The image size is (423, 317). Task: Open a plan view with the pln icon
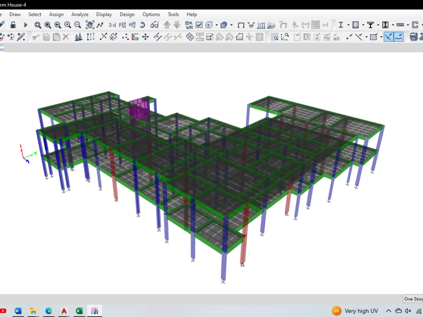(122, 25)
